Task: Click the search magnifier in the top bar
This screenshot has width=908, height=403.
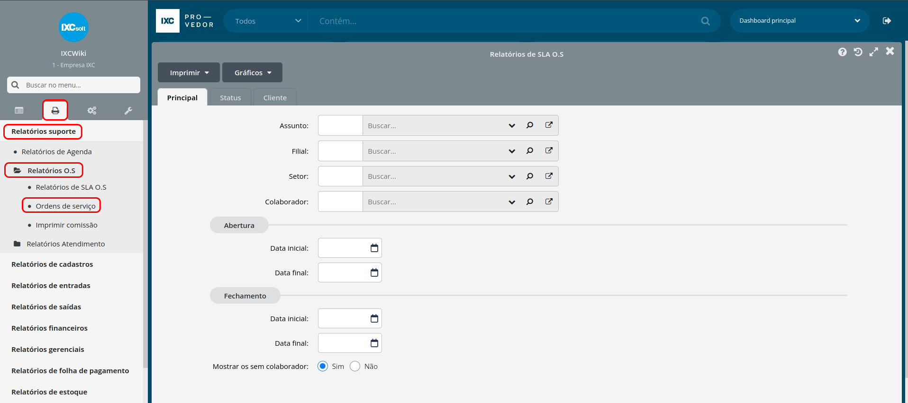Action: coord(705,21)
